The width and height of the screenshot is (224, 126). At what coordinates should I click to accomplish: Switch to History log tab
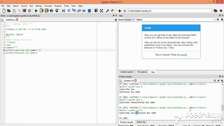pyautogui.click(x=141, y=122)
